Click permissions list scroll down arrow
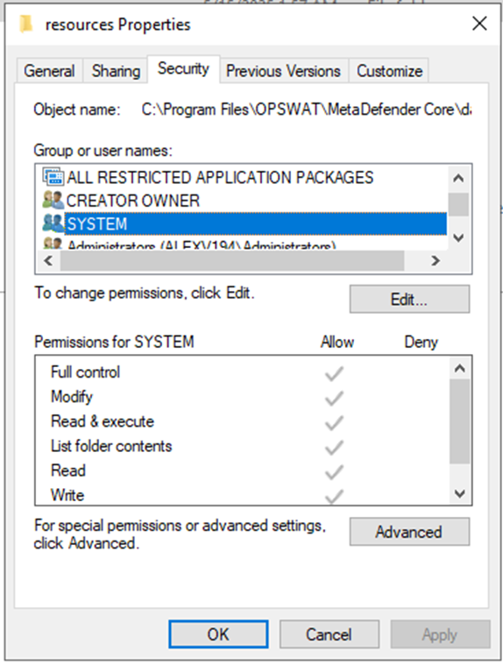Viewport: 503px width, 665px height. [x=460, y=493]
